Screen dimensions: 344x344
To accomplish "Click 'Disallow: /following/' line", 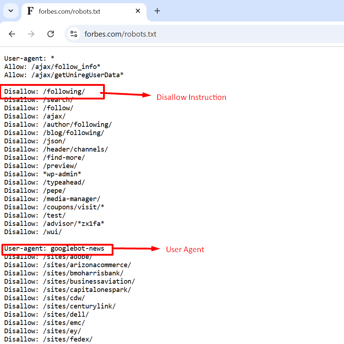I will (45, 92).
